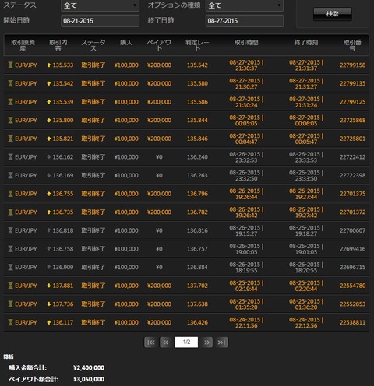Image resolution: width=374 pixels, height=386 pixels.
Task: Click hourglass icon of trade 22701372
Action: (x=10, y=212)
